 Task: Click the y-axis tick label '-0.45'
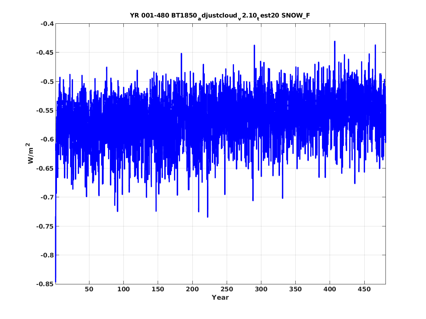pos(45,52)
